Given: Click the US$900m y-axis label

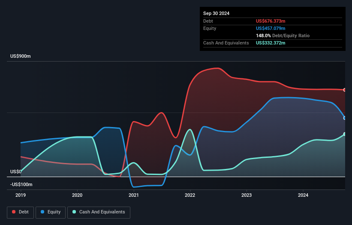Looking at the screenshot, I should click(21, 56).
